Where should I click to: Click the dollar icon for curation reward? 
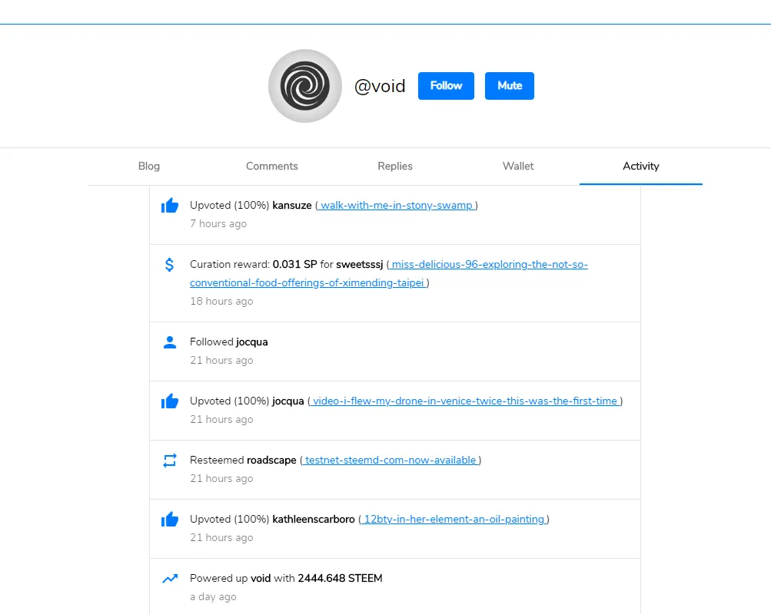point(169,265)
